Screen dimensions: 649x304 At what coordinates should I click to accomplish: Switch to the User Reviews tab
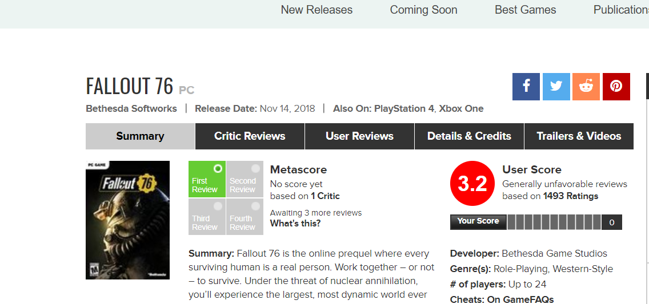click(x=359, y=136)
